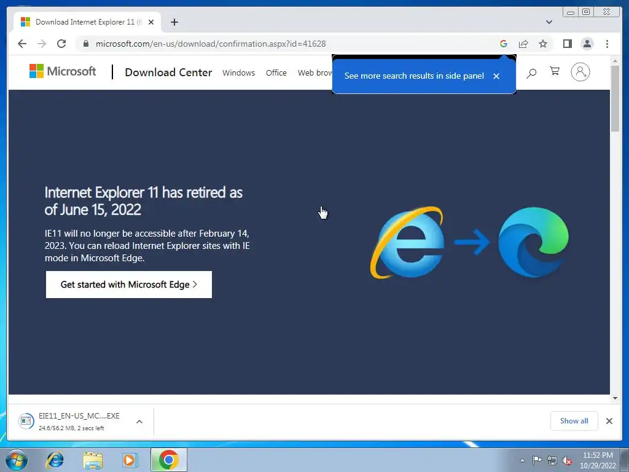Viewport: 629px width, 472px height.
Task: Go to the Microsoft logo home link
Action: click(63, 71)
